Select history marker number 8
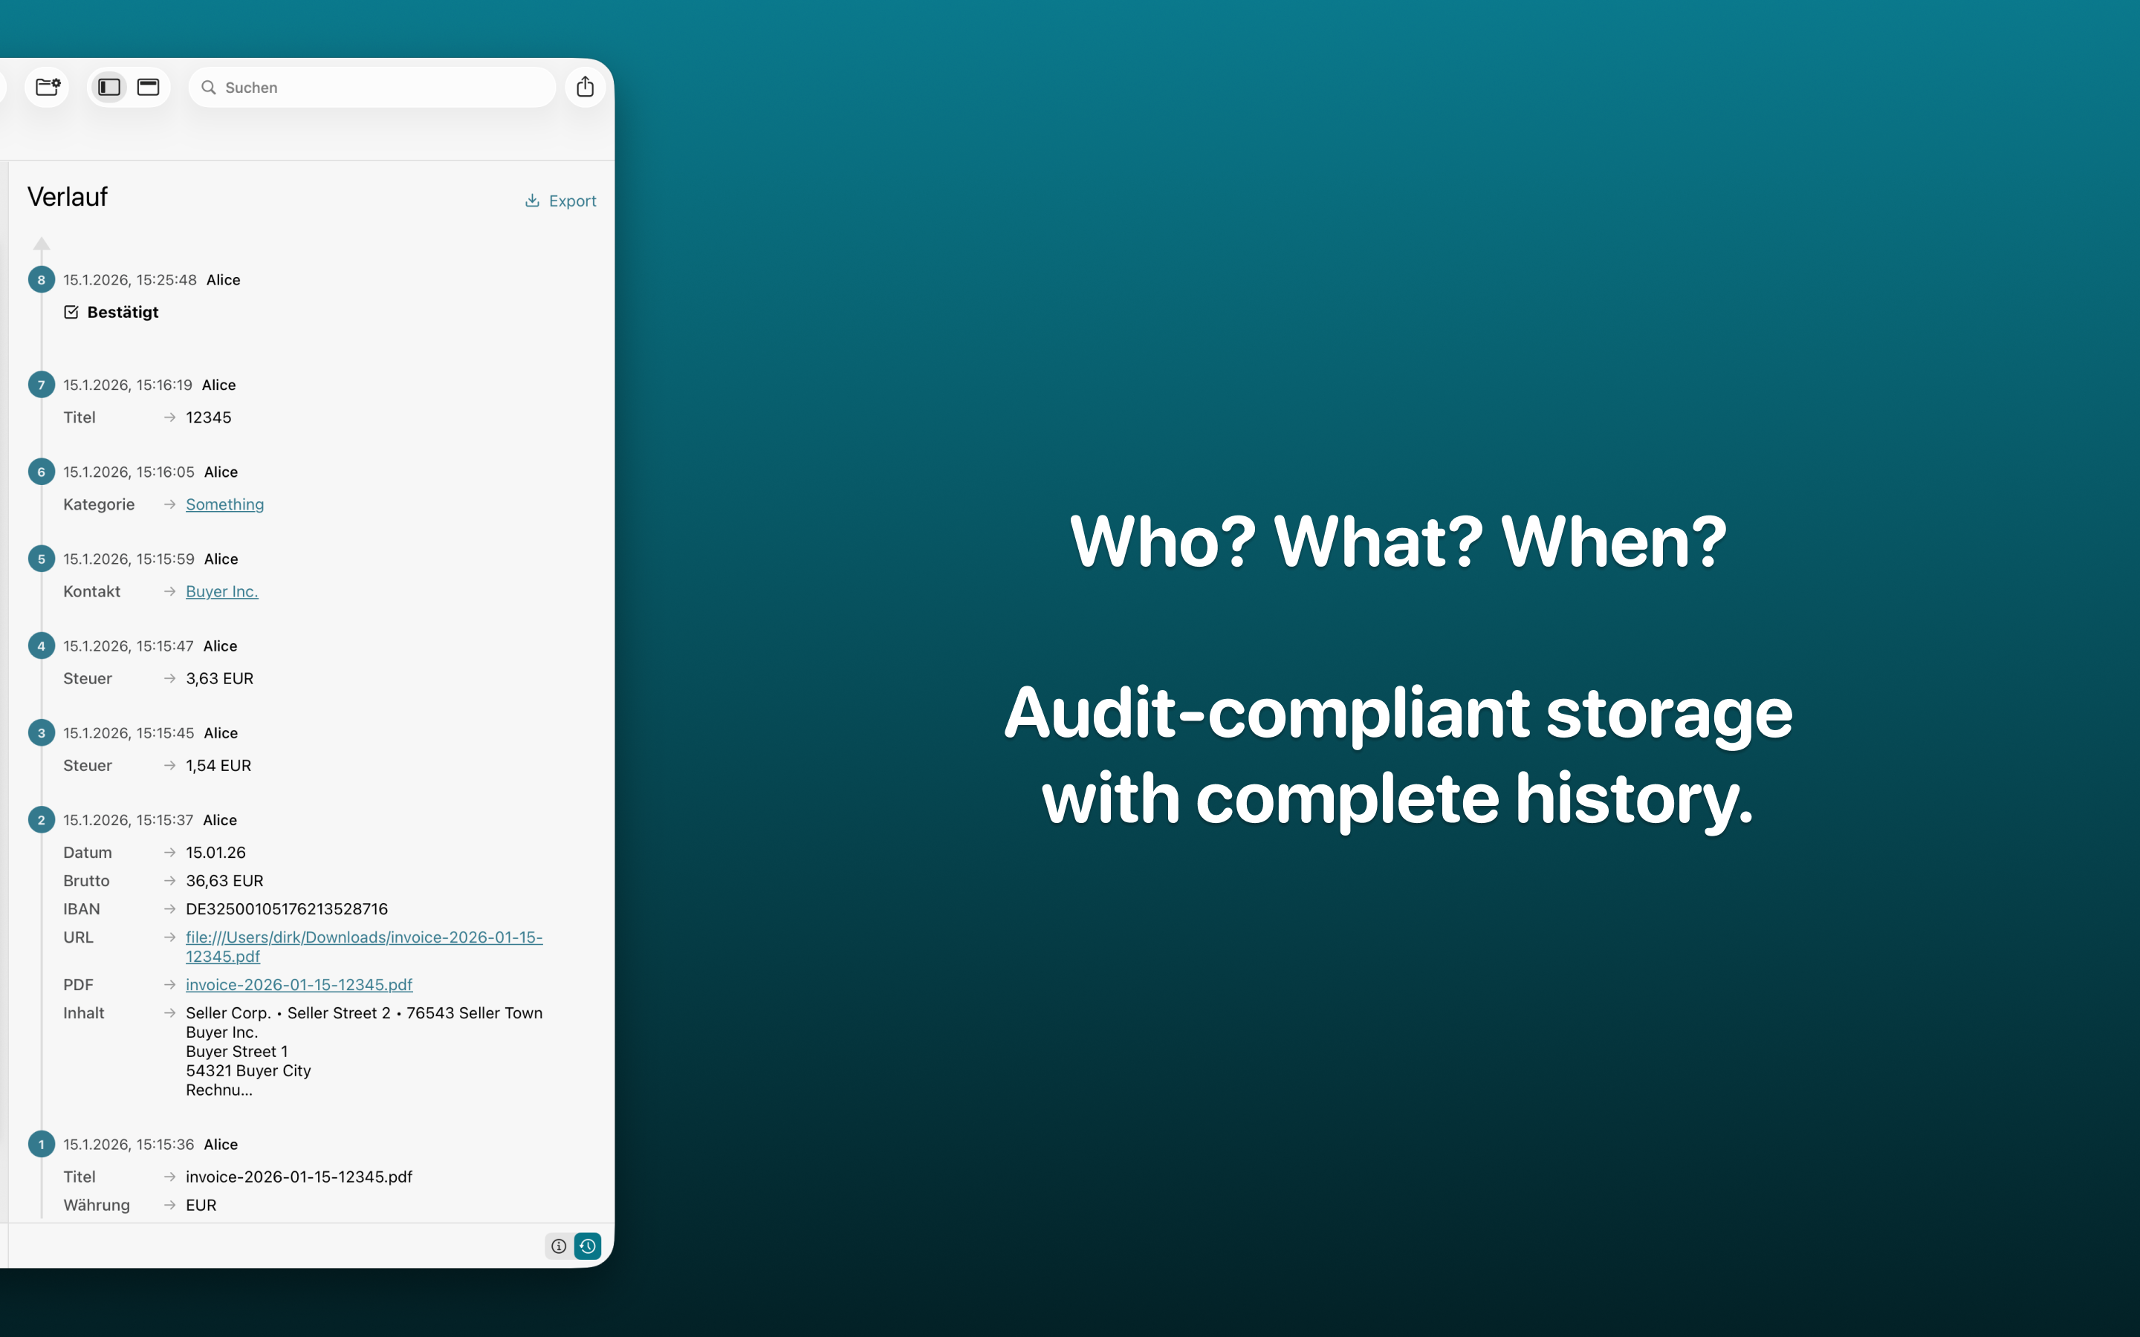Screen dimensions: 2140x1337 point(42,279)
